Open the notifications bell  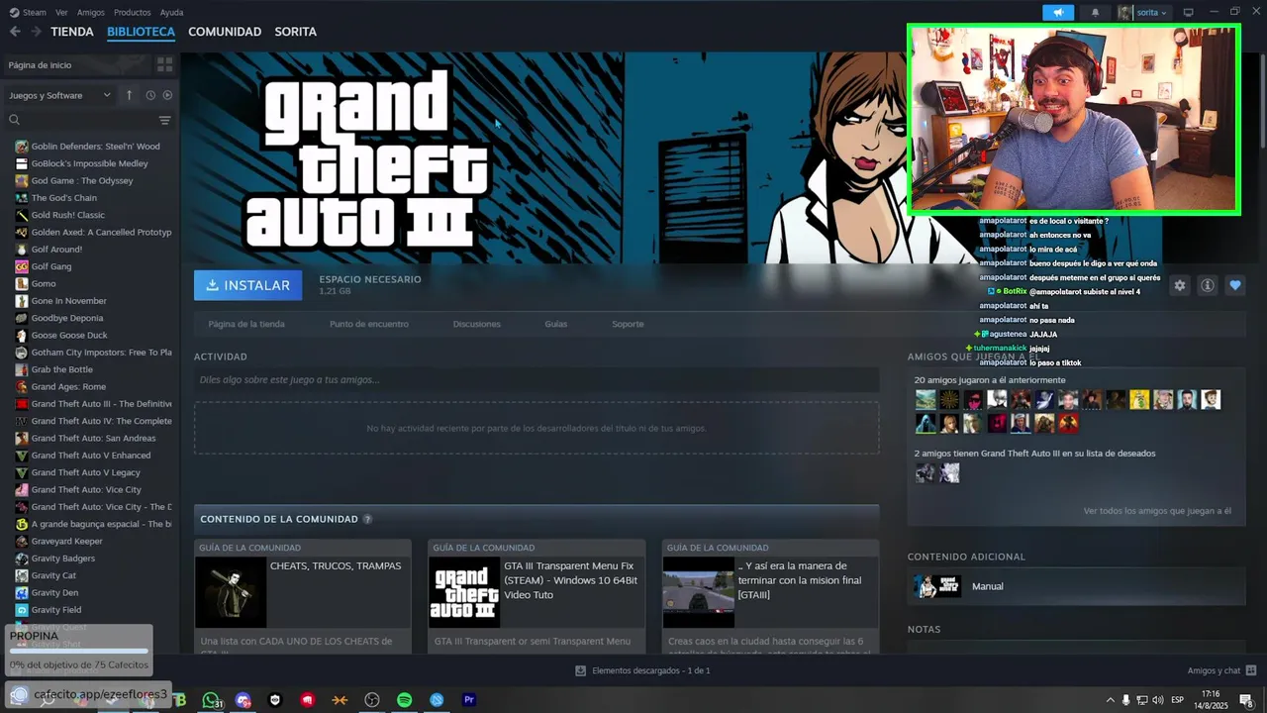click(x=1095, y=13)
